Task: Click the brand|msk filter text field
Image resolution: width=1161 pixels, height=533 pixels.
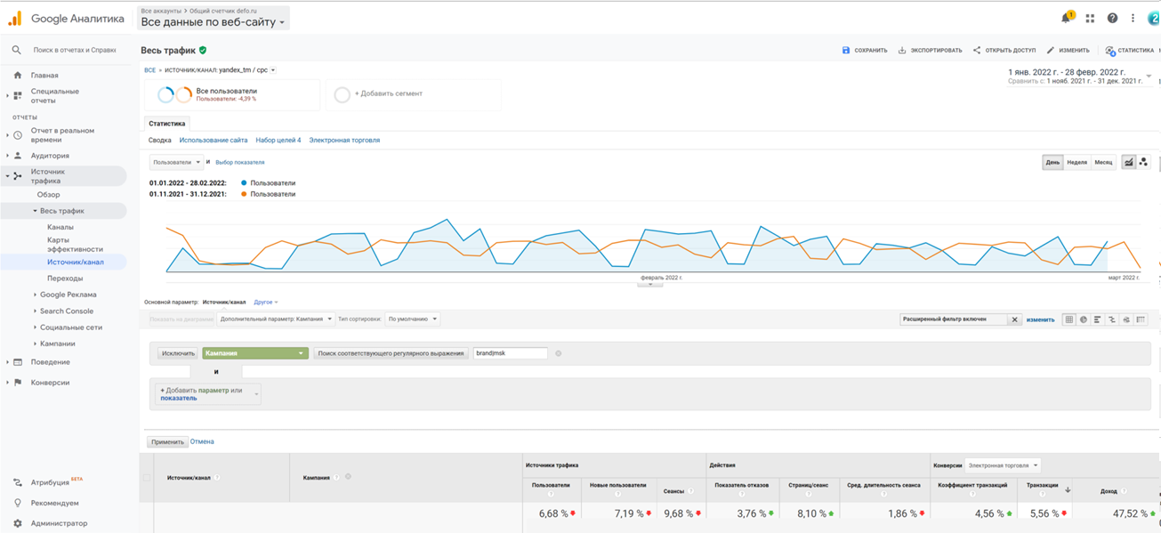Action: [510, 353]
